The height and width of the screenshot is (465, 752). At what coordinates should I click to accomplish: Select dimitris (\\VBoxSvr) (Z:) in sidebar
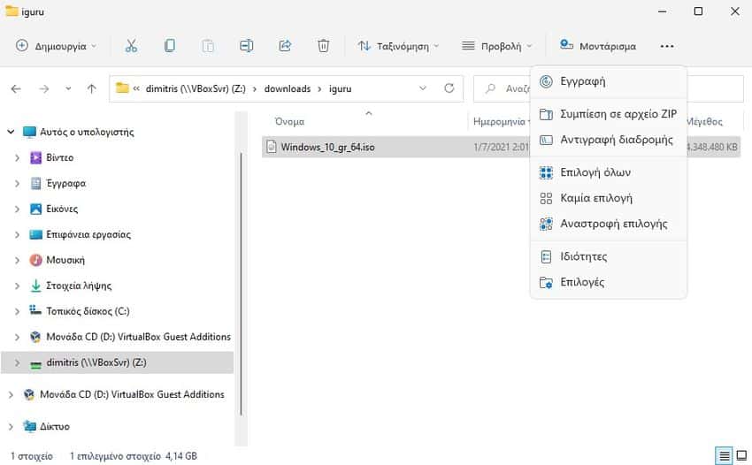[117, 362]
